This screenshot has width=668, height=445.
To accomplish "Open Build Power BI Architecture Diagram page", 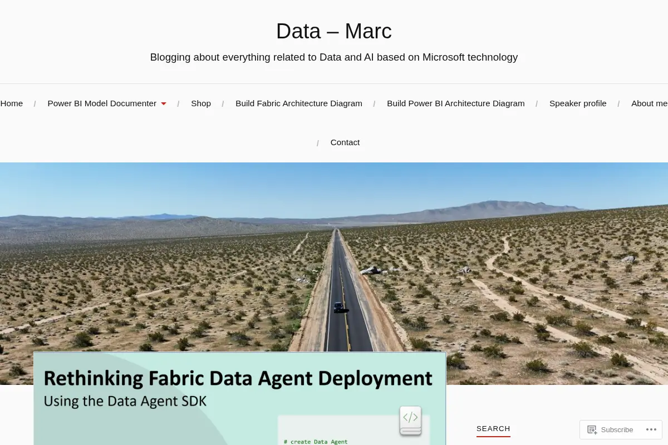I will point(456,103).
